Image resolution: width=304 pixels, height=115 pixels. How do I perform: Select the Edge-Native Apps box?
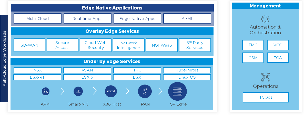(x=137, y=19)
